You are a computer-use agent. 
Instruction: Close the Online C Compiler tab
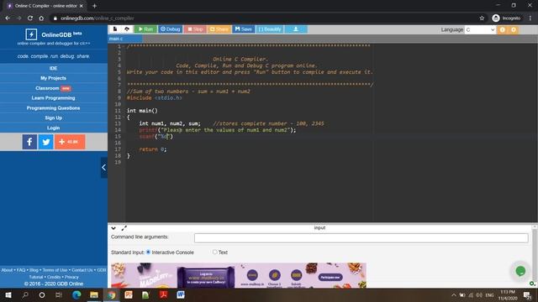pyautogui.click(x=82, y=6)
